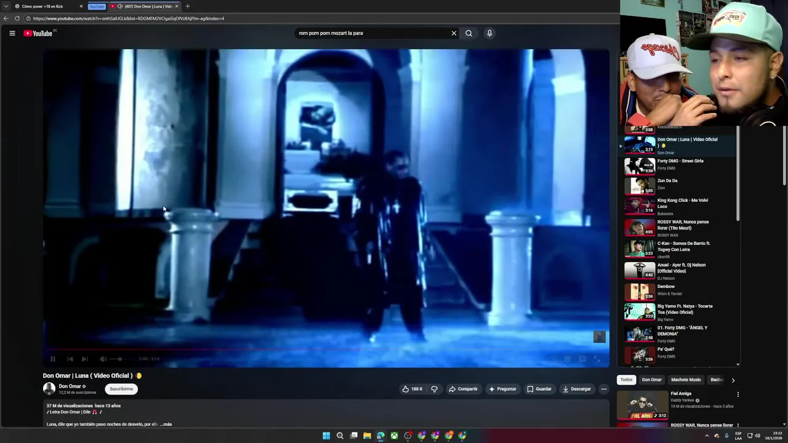
Task: Toggle theater mode in the player
Action: [582, 359]
